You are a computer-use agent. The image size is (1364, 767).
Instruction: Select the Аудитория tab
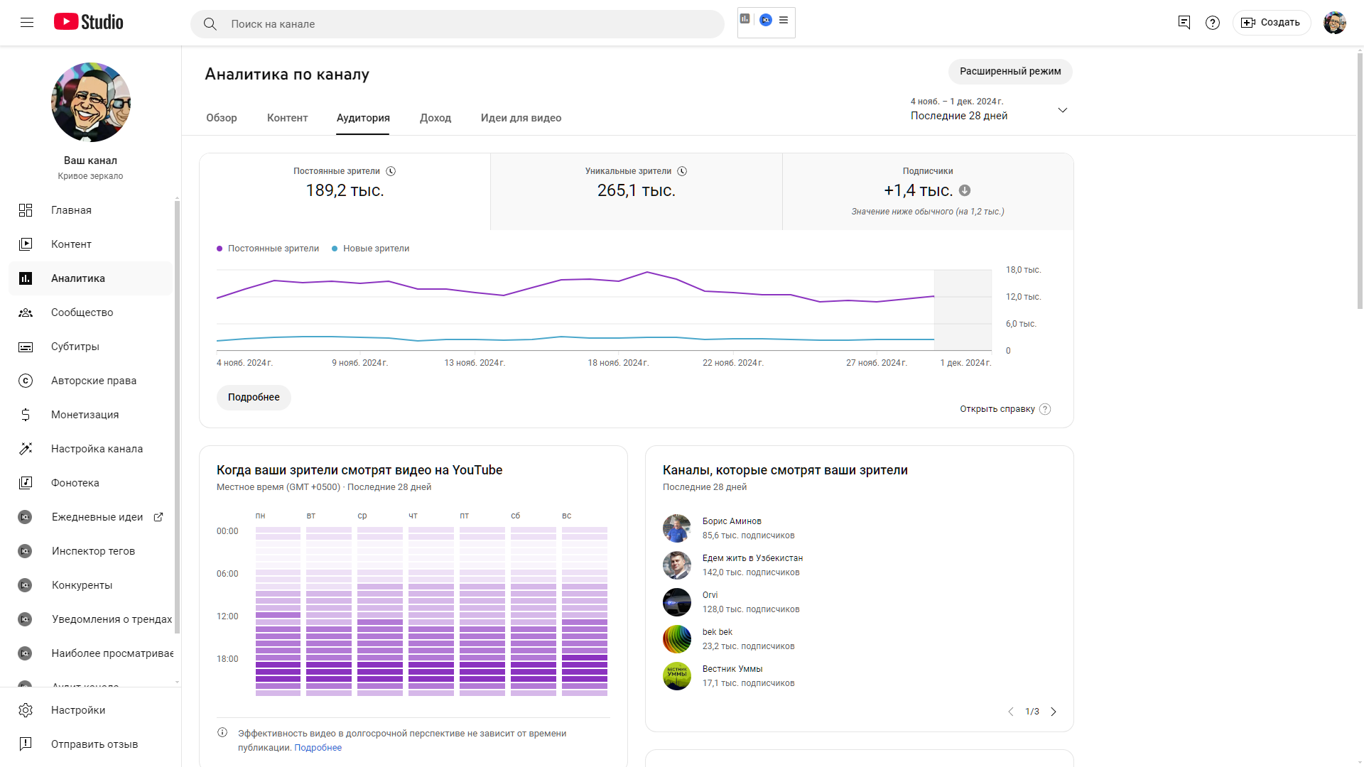pos(363,118)
